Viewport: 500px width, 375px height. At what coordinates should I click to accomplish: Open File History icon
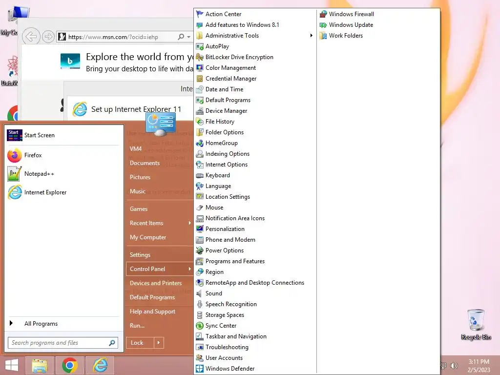point(200,122)
